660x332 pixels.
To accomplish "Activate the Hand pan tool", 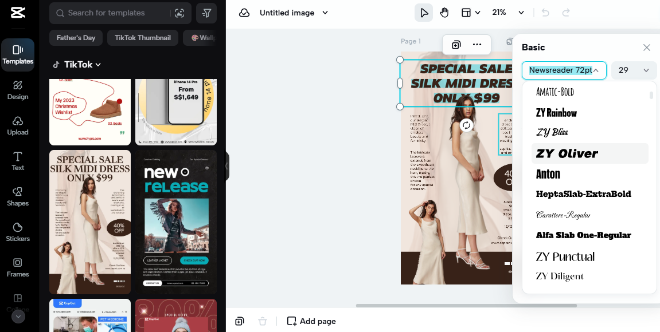I will tap(444, 13).
